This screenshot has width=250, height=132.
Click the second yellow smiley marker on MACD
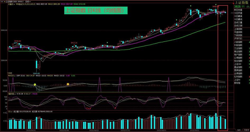(68, 84)
